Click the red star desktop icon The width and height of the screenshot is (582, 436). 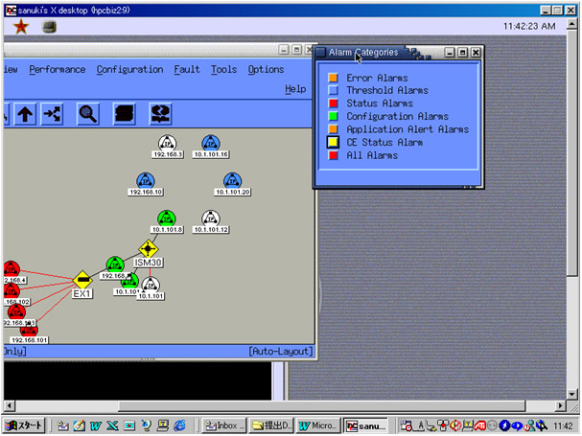(20, 27)
